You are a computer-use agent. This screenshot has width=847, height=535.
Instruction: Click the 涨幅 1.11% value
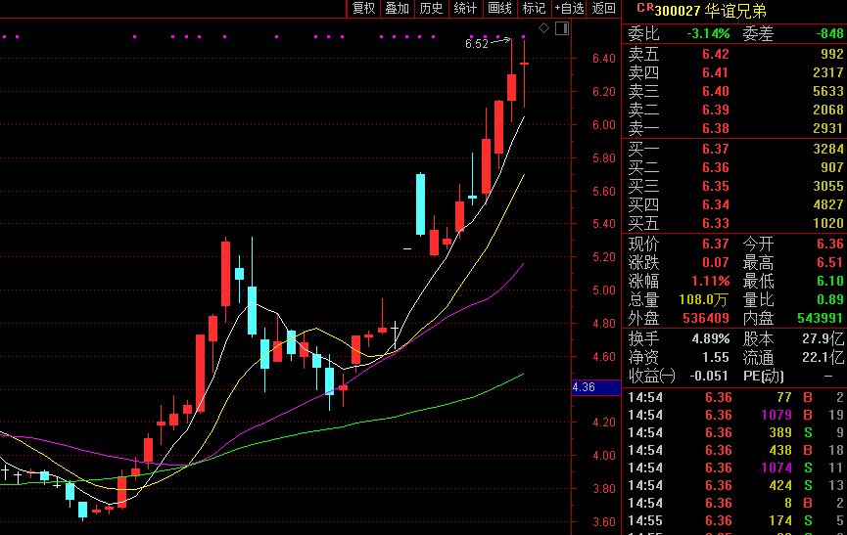[x=710, y=281]
